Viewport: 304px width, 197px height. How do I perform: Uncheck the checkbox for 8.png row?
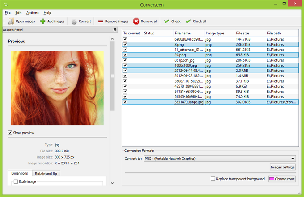pos(125,44)
